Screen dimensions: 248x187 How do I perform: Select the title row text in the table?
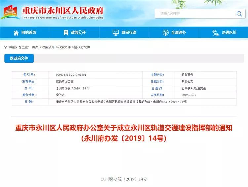pos(122,102)
